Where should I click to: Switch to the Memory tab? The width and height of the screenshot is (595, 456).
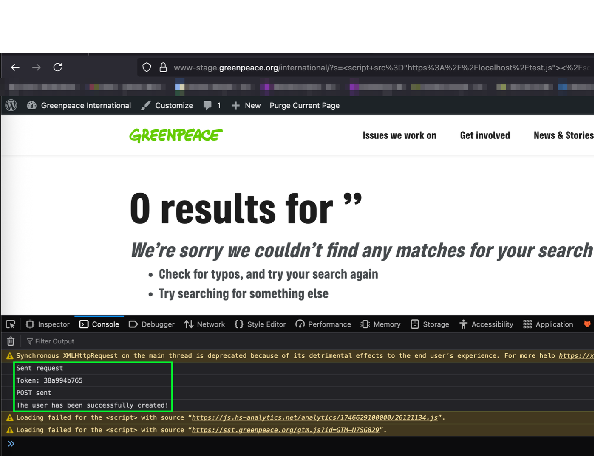click(381, 324)
